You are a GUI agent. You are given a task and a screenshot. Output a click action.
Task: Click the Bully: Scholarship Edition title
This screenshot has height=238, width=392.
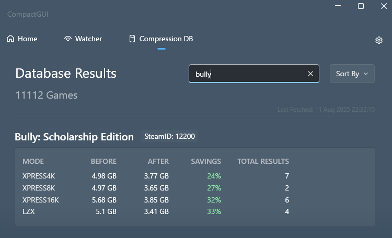(74, 137)
